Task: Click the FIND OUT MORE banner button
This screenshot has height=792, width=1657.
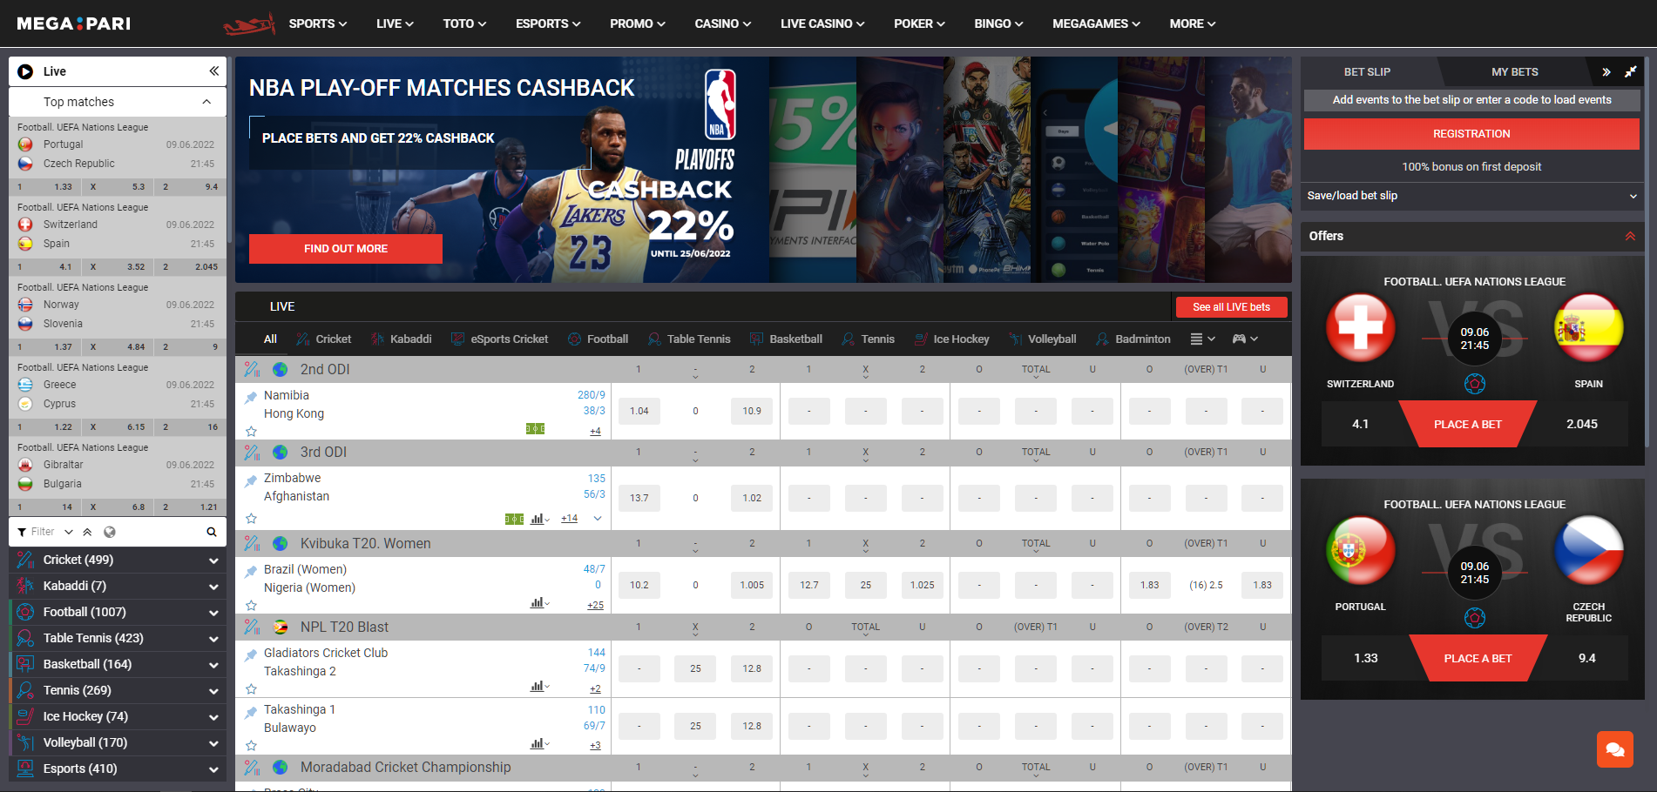Action: point(346,249)
